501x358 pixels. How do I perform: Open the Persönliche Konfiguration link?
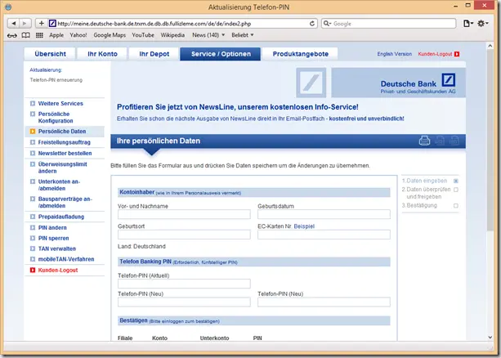point(56,118)
